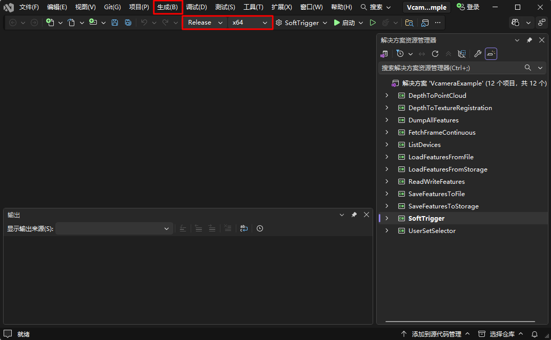Image resolution: width=551 pixels, height=340 pixels.
Task: Click the toolbar window layout icon
Action: point(425,23)
